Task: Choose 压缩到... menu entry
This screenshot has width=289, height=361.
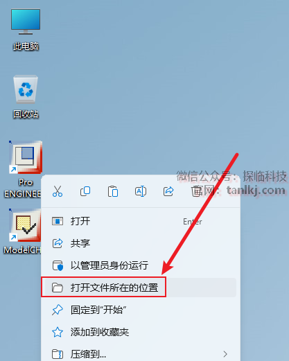Action: point(141,353)
